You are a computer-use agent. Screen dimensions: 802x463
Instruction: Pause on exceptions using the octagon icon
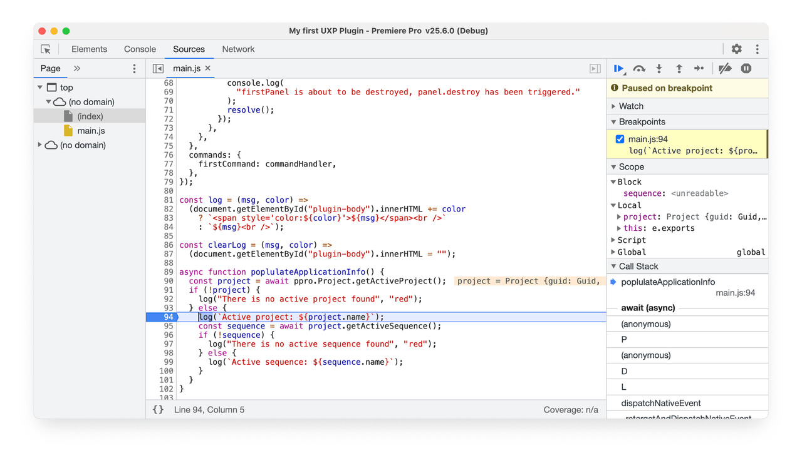(x=746, y=68)
